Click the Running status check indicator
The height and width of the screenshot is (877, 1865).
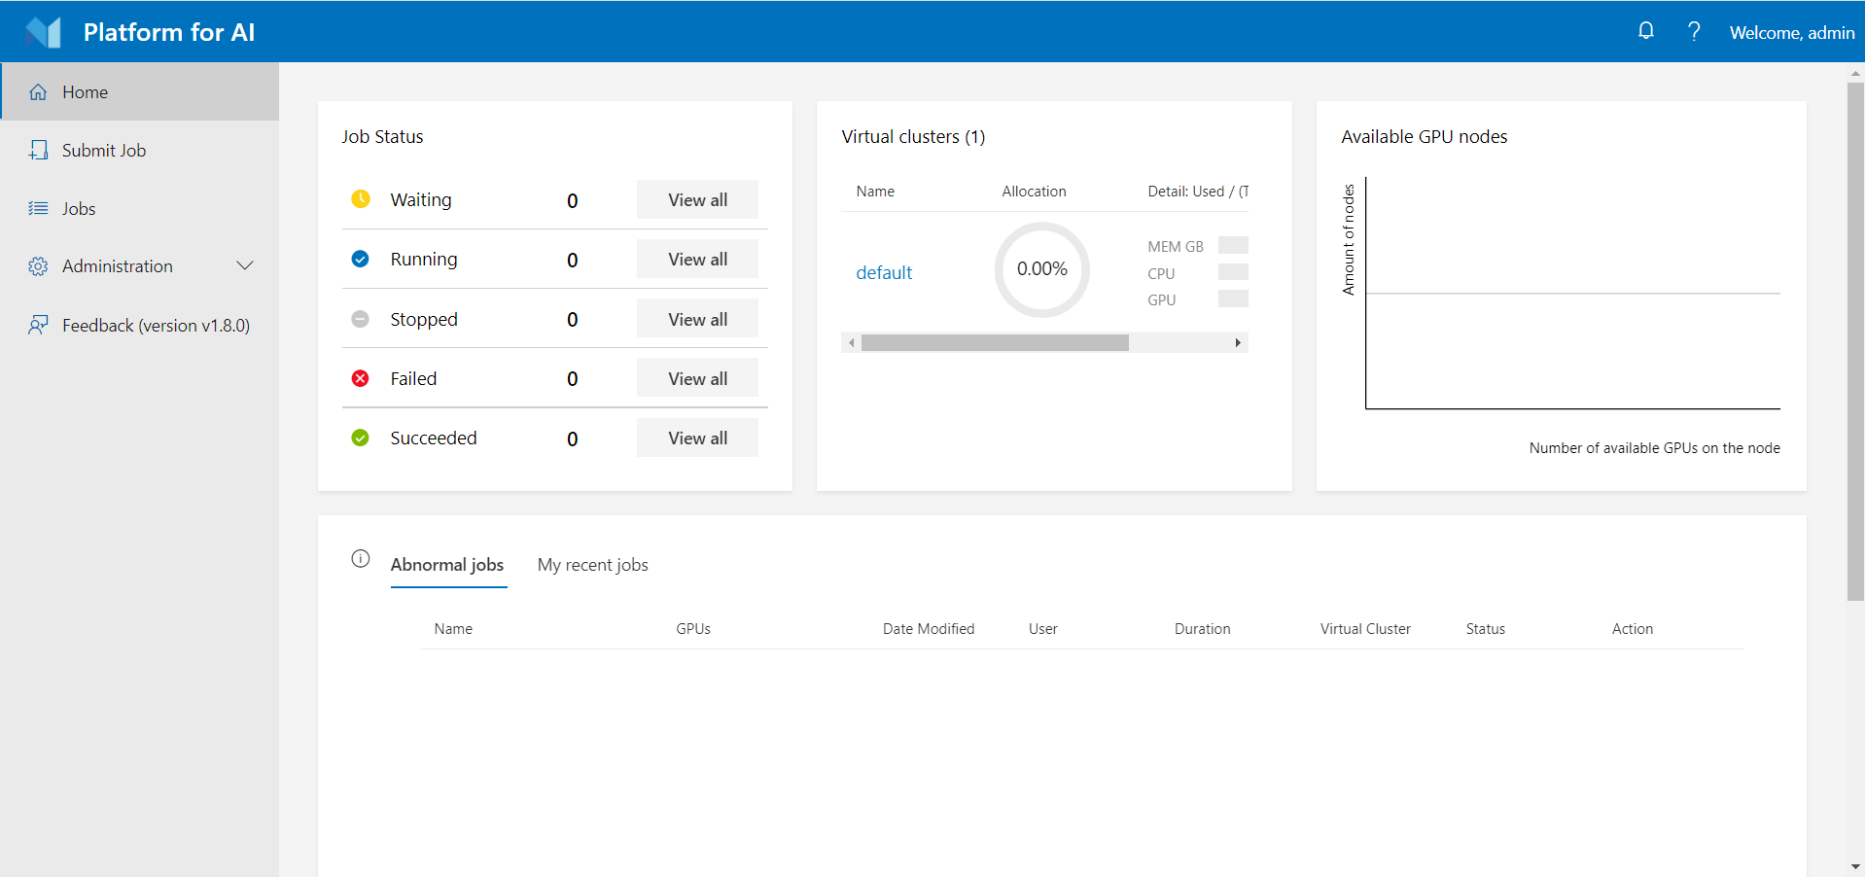(360, 259)
